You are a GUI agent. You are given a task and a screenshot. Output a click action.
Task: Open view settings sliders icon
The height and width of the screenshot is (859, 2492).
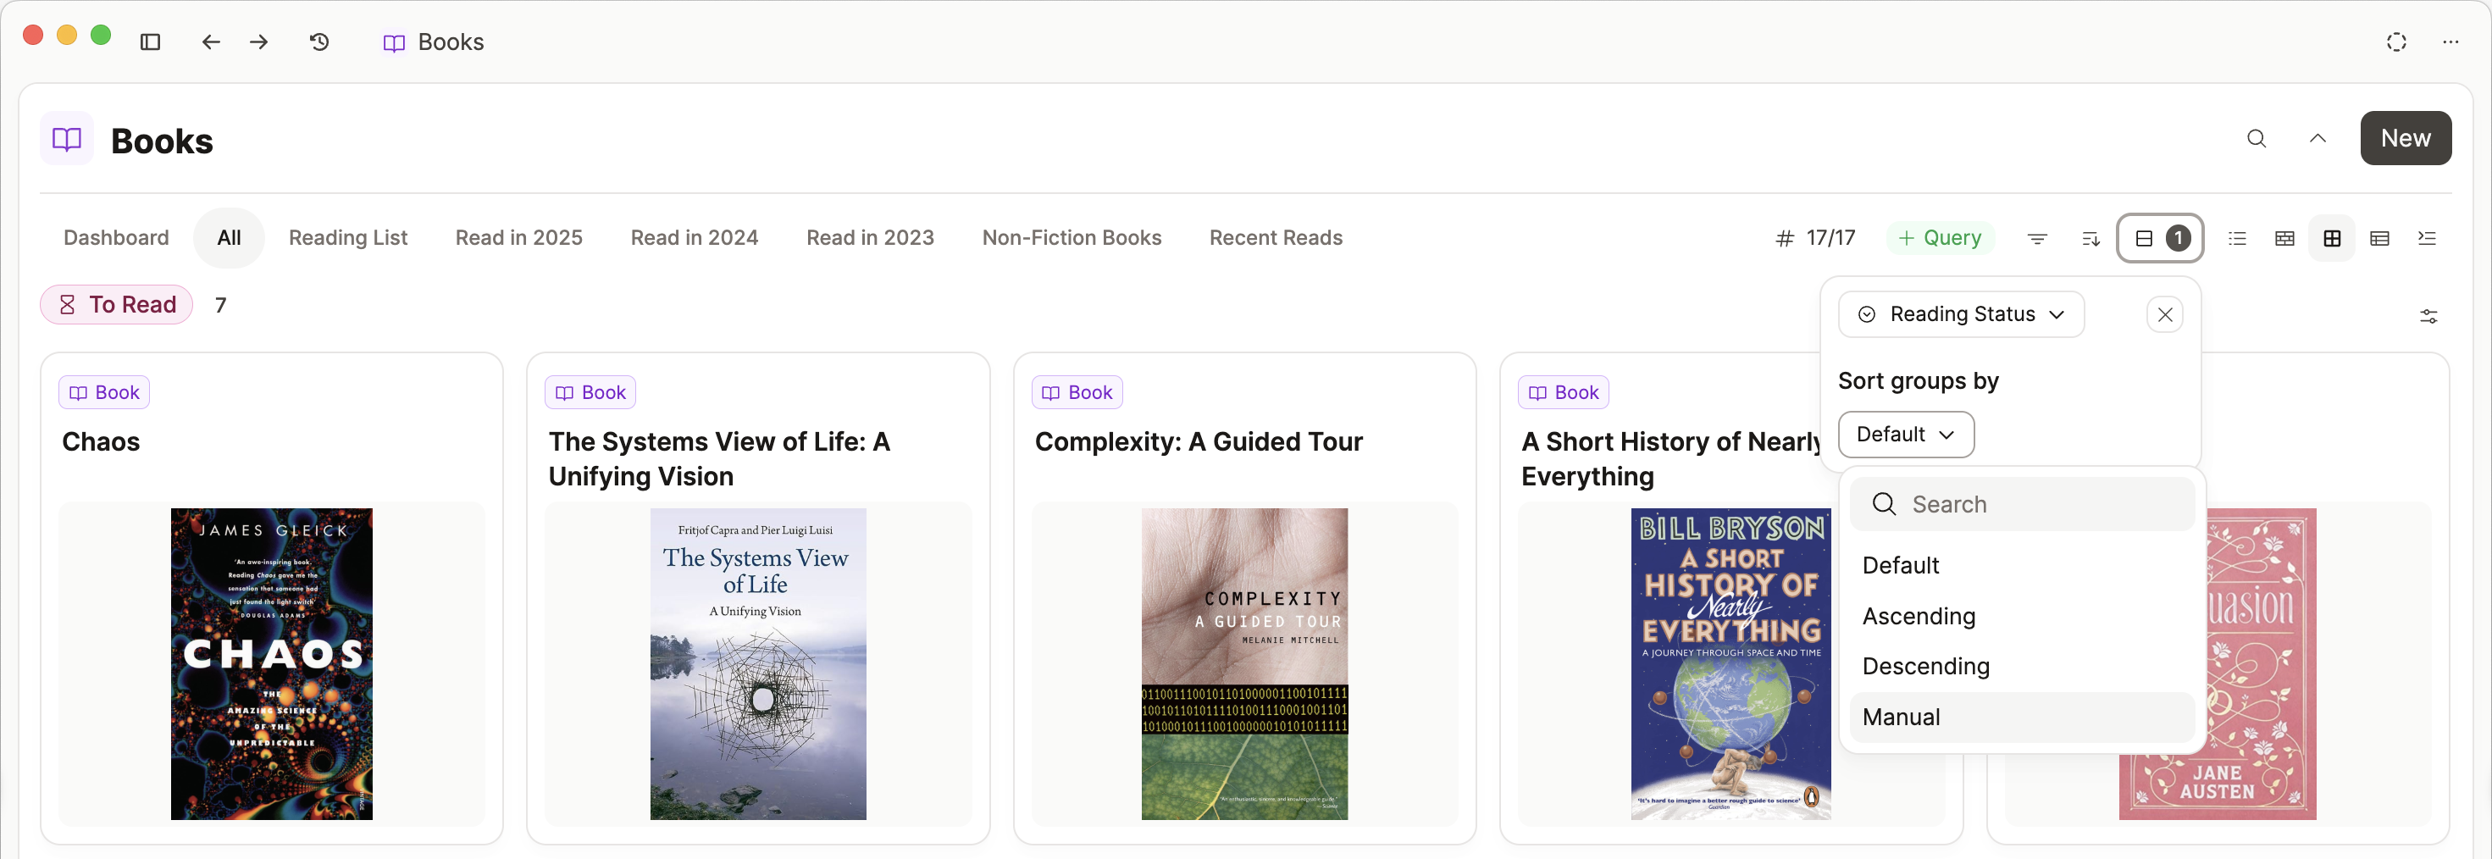point(2427,316)
